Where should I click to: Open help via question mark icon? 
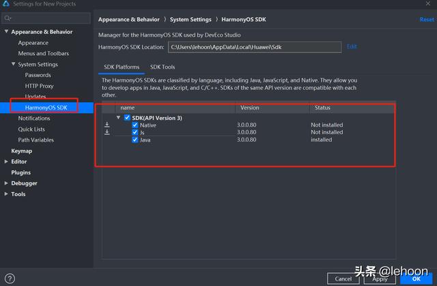point(10,279)
